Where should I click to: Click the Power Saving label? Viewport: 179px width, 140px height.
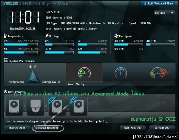[x=76, y=84]
